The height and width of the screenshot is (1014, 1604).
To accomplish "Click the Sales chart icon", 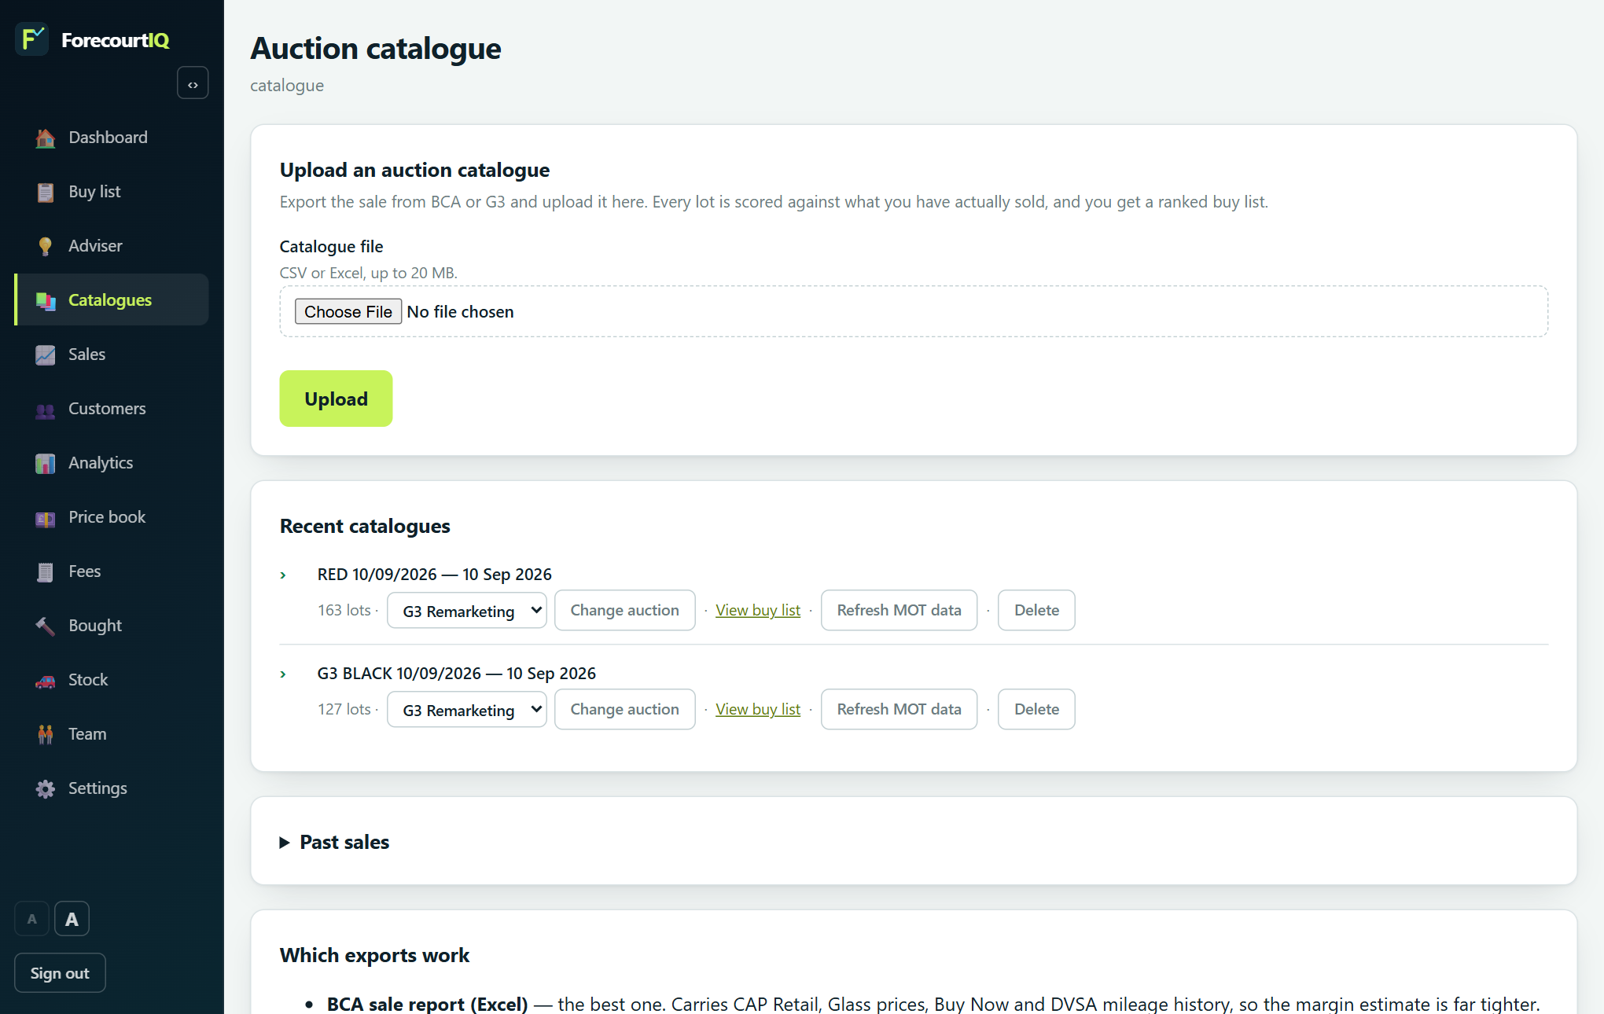I will coord(46,355).
